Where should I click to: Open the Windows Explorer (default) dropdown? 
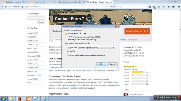pyautogui.click(x=96, y=47)
